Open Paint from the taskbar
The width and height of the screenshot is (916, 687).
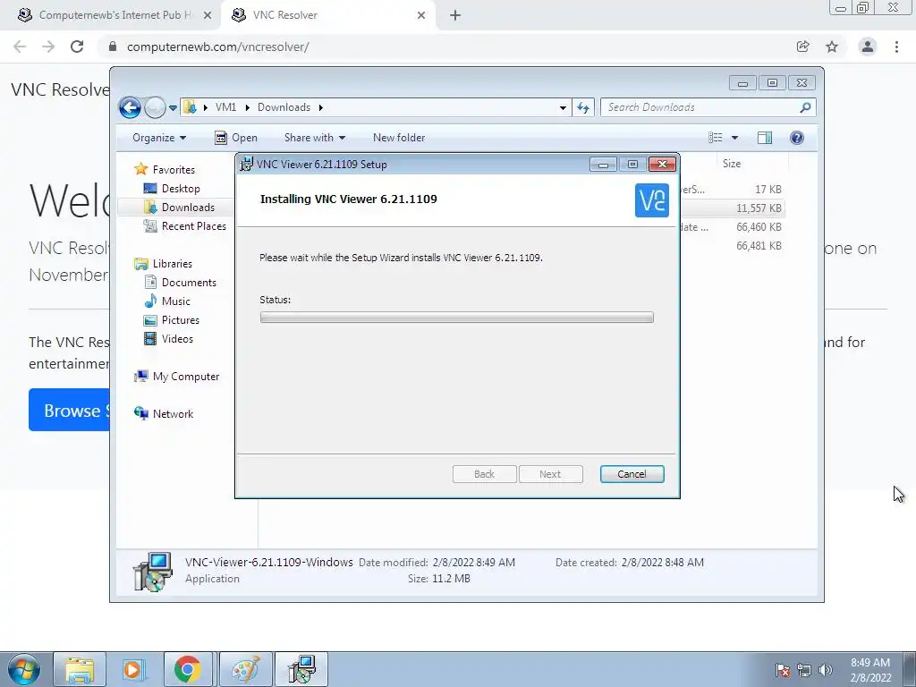[x=246, y=669]
